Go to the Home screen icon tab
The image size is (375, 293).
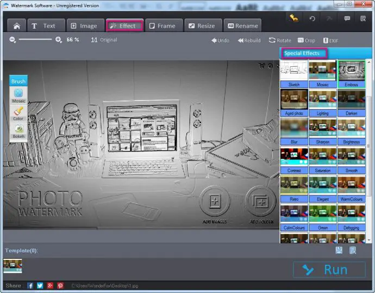click(16, 26)
